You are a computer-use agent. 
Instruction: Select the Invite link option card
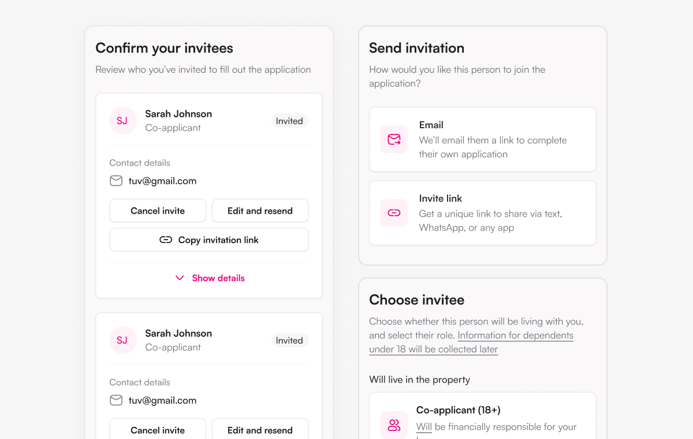(483, 213)
